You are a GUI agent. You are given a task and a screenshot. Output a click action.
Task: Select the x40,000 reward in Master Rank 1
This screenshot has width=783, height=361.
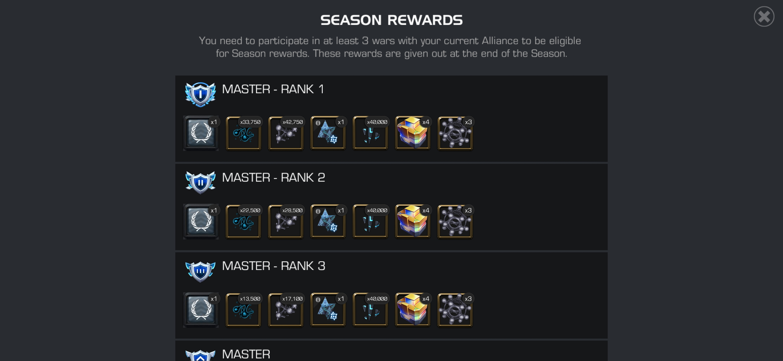click(370, 133)
